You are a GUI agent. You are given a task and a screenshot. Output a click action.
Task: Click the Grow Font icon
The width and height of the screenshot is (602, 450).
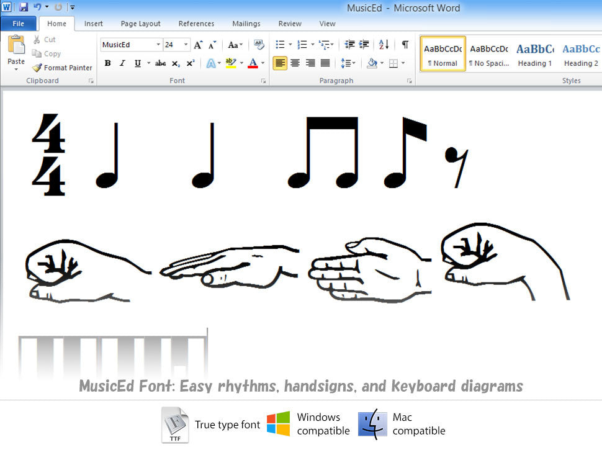198,45
